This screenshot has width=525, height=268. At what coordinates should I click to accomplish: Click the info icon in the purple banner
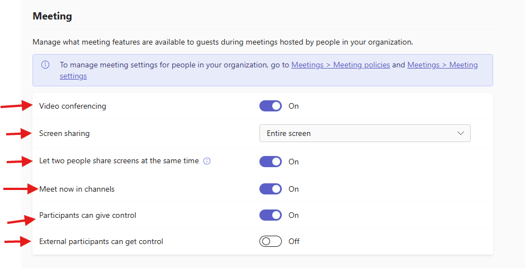[45, 65]
